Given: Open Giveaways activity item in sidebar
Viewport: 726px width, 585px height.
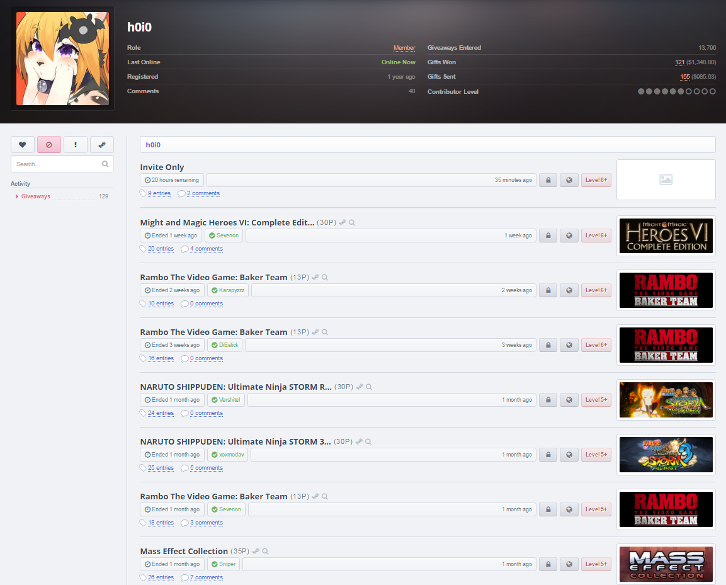Looking at the screenshot, I should point(36,196).
